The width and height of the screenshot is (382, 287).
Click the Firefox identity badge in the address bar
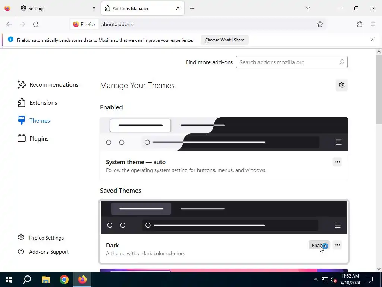click(x=85, y=24)
